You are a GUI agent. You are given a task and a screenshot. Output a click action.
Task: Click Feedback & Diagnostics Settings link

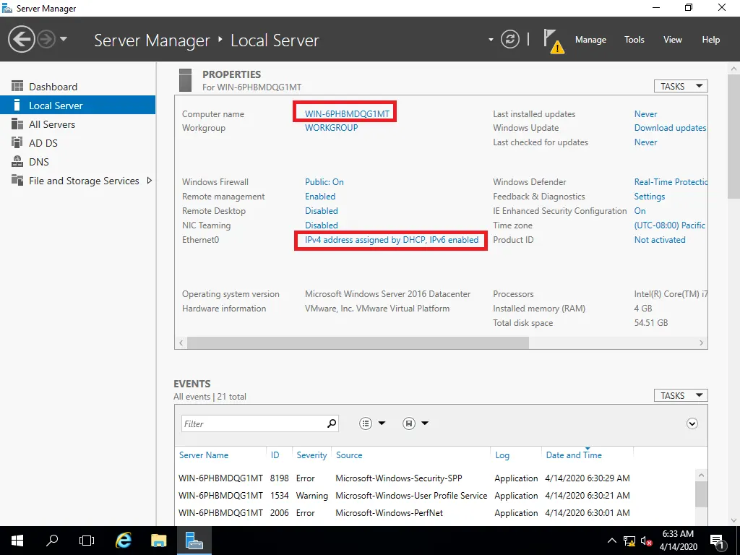coord(650,197)
